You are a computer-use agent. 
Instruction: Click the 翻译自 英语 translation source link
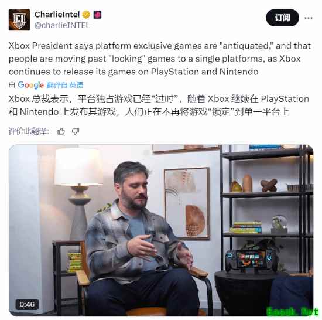pyautogui.click(x=65, y=85)
